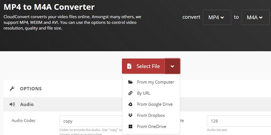Image resolution: width=271 pixels, height=135 pixels.
Task: Click the Dropbox logo icon
Action: 130,115
